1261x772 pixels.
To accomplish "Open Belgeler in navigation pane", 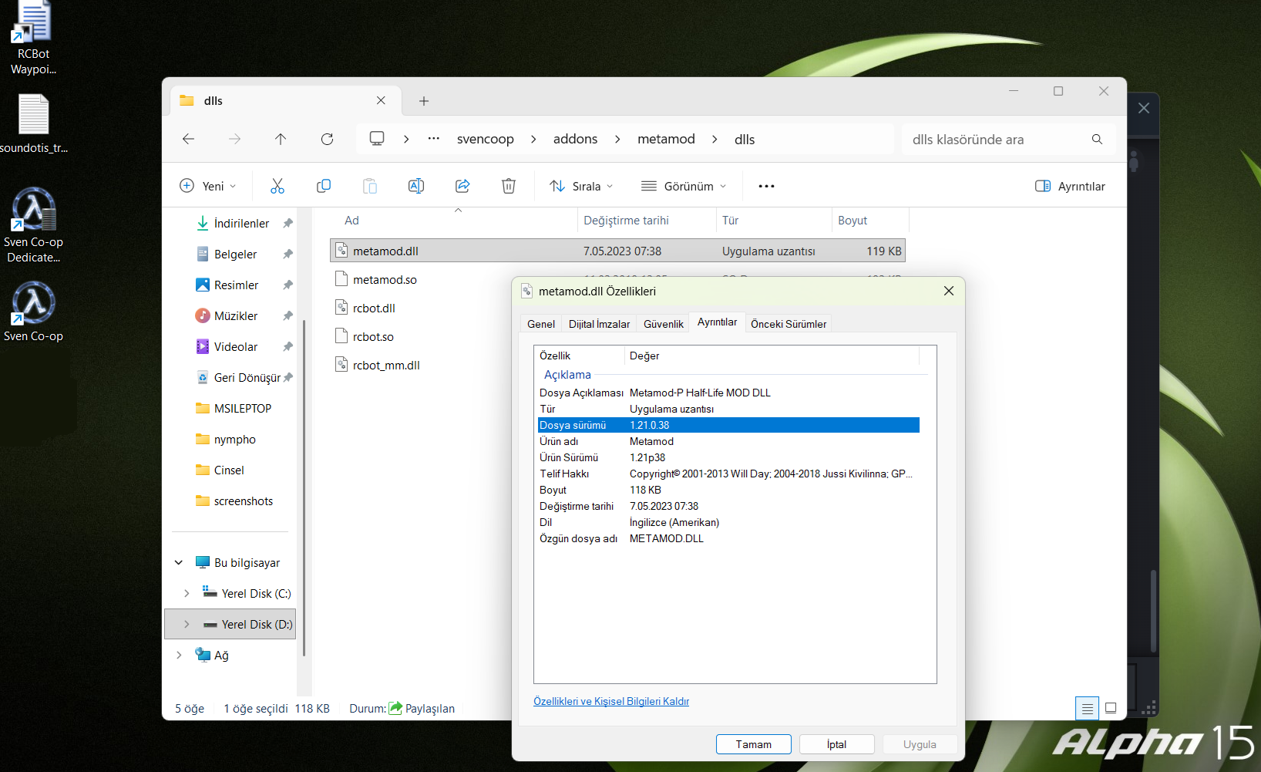I will point(234,254).
